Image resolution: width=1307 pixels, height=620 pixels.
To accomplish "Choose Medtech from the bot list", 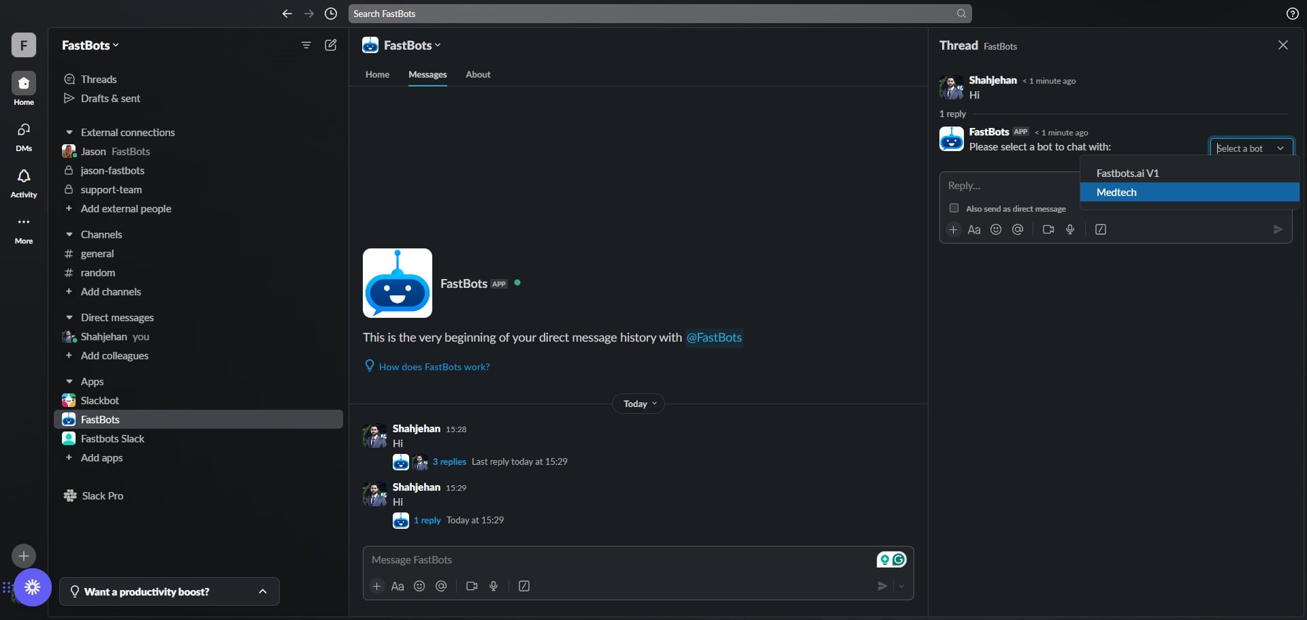I will [x=1189, y=192].
